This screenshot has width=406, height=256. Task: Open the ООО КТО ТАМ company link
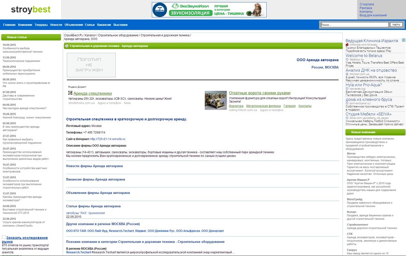click(x=76, y=231)
